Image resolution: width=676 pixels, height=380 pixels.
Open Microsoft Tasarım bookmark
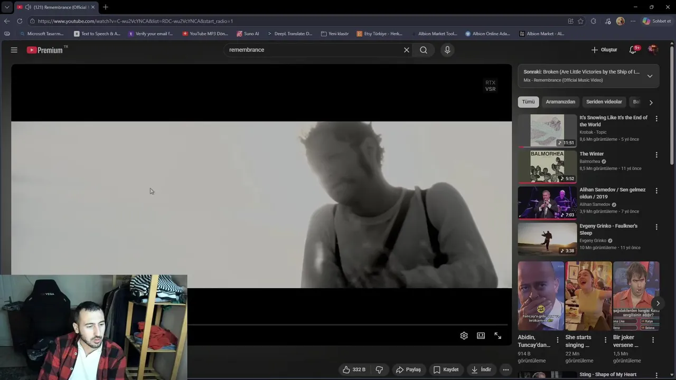41,34
